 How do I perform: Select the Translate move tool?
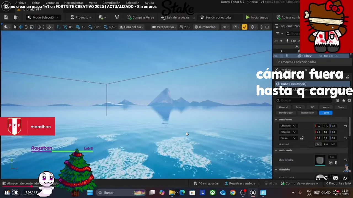(21, 27)
